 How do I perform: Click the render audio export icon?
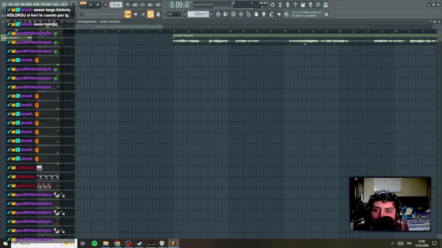pyautogui.click(x=310, y=5)
